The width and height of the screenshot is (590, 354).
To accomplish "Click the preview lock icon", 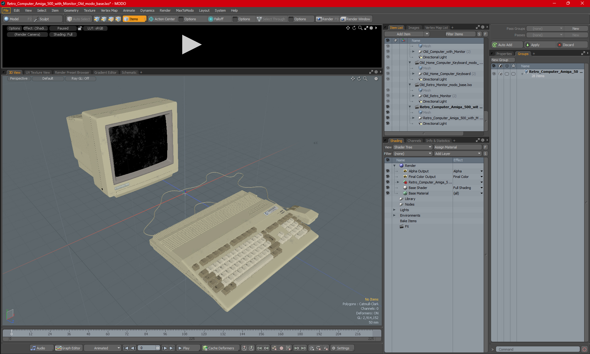I will [80, 28].
